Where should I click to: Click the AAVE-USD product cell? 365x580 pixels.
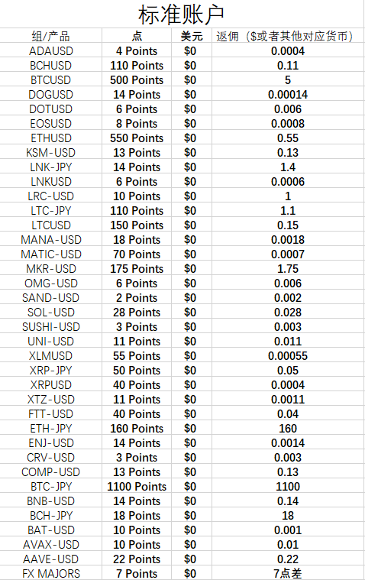click(x=51, y=559)
